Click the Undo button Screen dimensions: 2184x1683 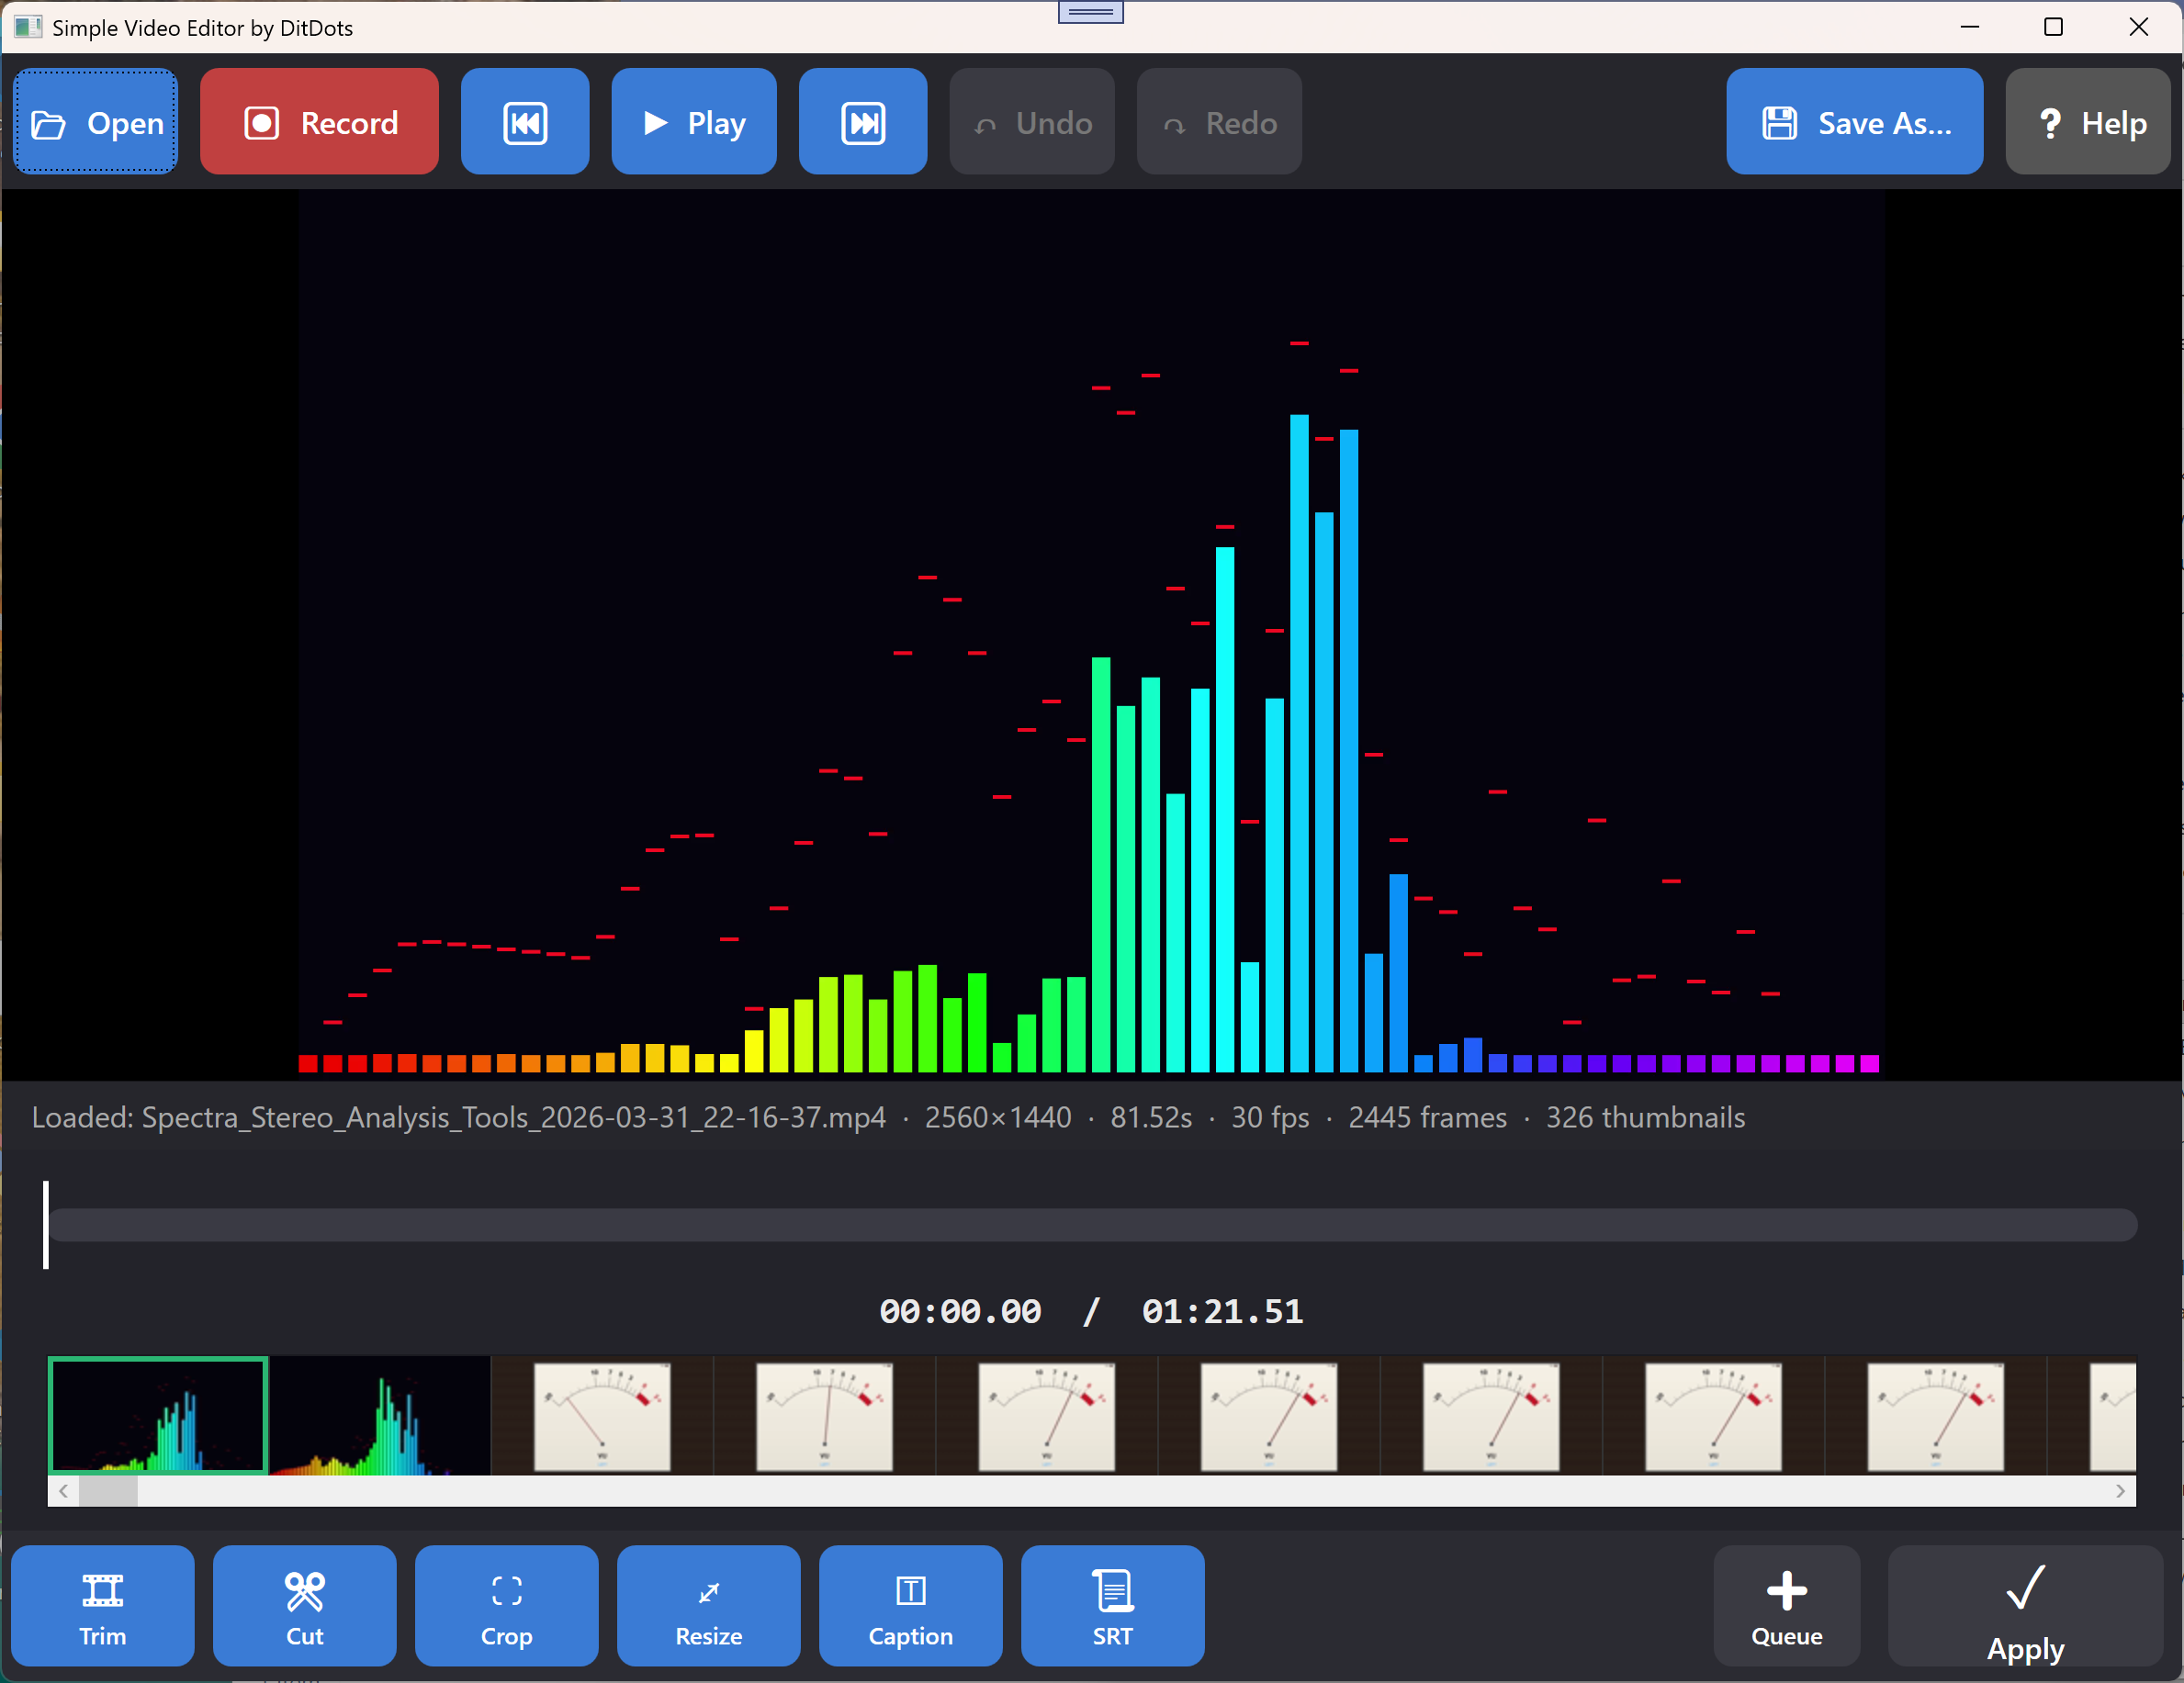[1032, 122]
